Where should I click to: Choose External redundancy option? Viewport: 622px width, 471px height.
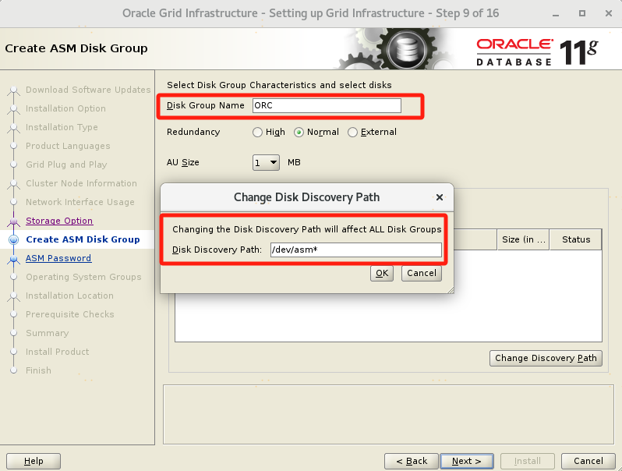[x=353, y=133]
